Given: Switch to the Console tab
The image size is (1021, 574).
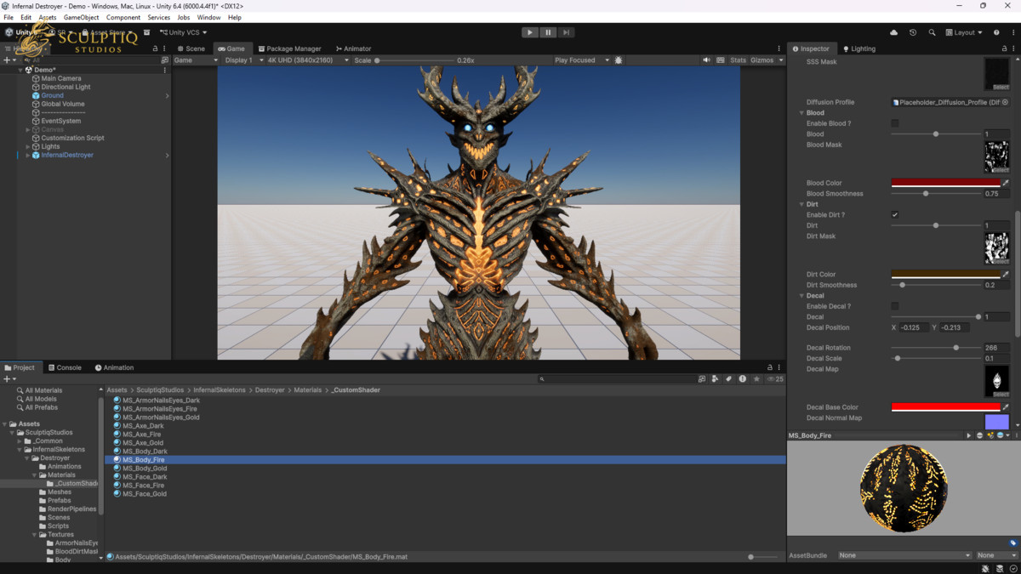Looking at the screenshot, I should pyautogui.click(x=65, y=367).
